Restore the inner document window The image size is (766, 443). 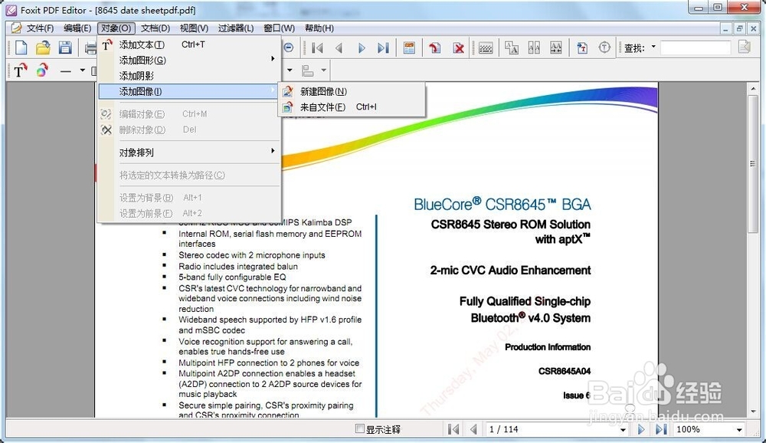[x=740, y=29]
